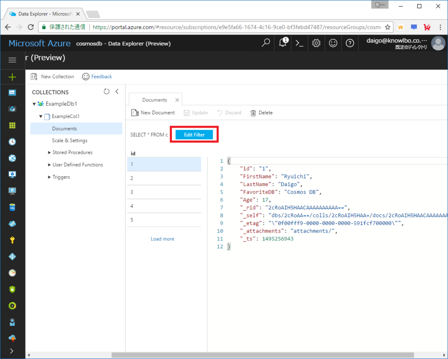Open the Chrome three-dot menu
448x359 pixels.
(440, 27)
